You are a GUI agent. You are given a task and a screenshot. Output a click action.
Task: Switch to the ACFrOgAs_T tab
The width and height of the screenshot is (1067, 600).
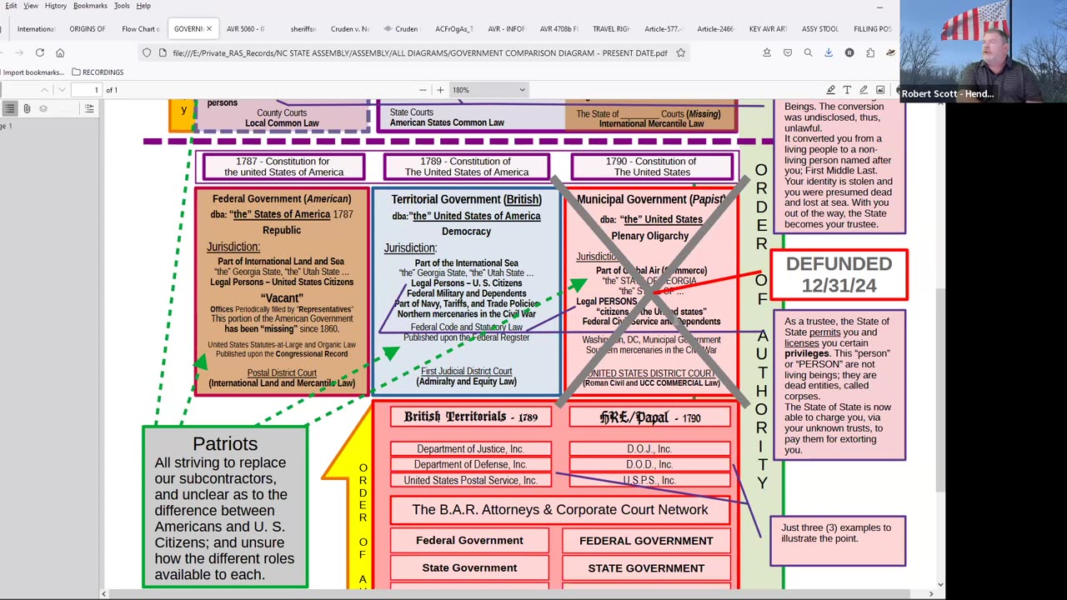(x=454, y=28)
